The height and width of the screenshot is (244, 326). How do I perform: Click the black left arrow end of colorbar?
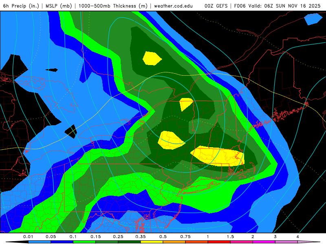pos(17,242)
